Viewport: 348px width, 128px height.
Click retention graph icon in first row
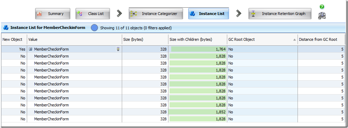[x=118, y=49]
